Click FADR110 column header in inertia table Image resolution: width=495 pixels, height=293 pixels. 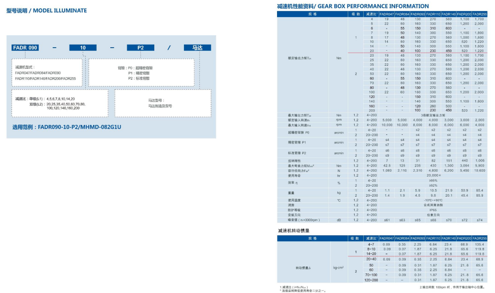(x=433, y=238)
